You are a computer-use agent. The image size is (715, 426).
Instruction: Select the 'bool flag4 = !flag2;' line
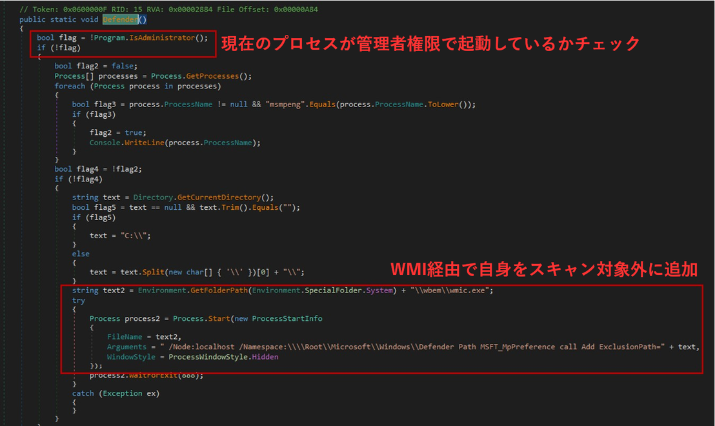(98, 169)
